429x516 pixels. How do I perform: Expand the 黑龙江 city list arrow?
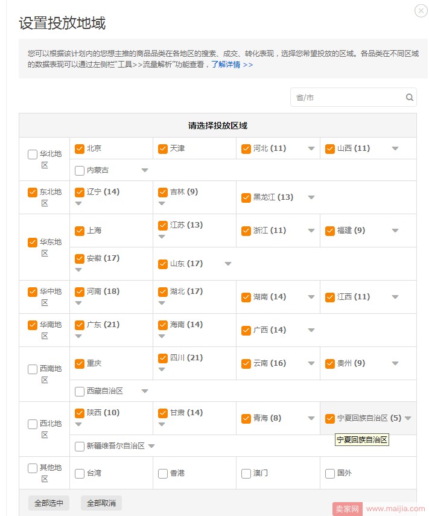tap(311, 197)
